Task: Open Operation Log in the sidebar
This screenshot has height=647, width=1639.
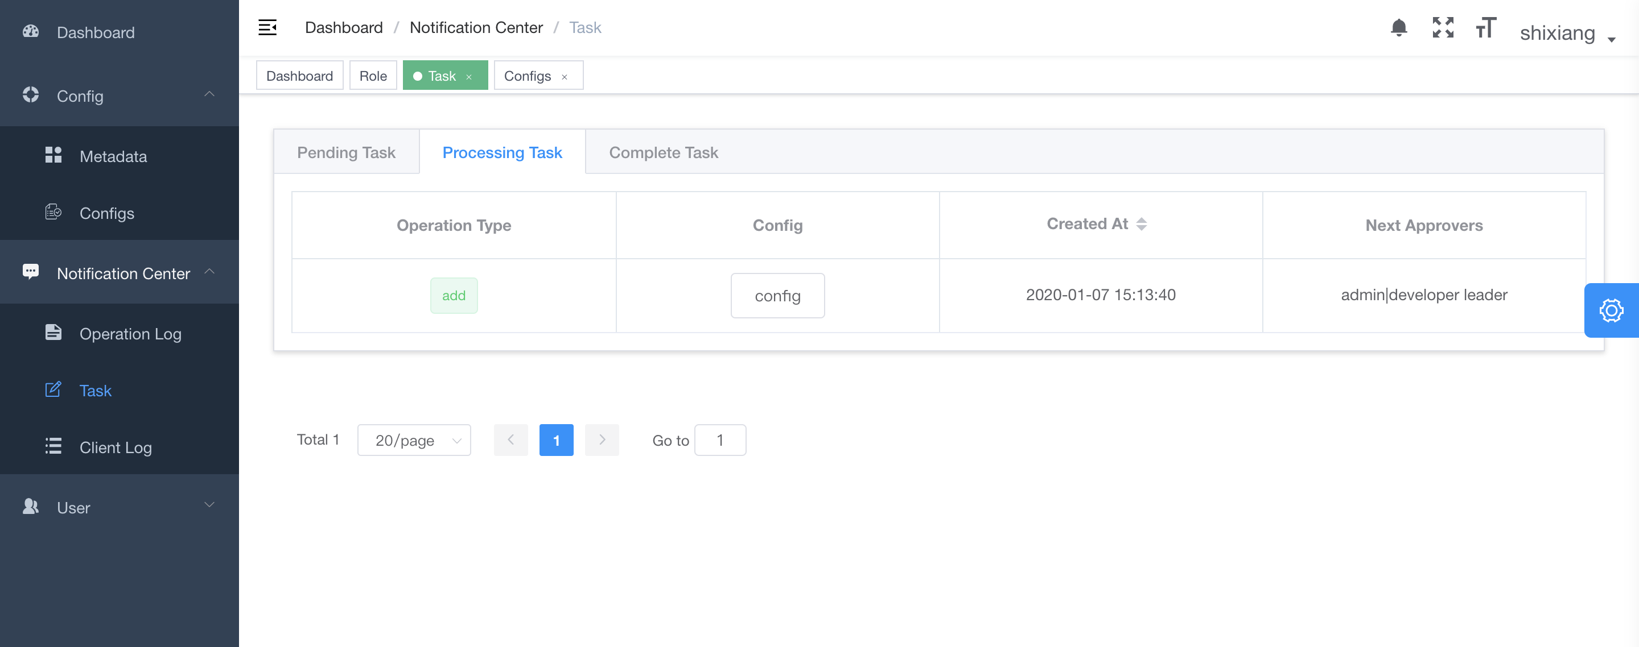Action: (x=130, y=334)
